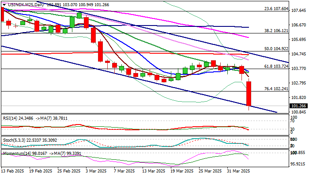Viewport: 309px width, 176px height.
Task: Select the Stoch(5,3,3) indicator label
Action: click(13, 140)
